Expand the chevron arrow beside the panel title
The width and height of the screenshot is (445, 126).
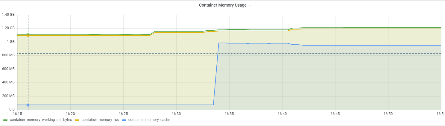pos(250,6)
